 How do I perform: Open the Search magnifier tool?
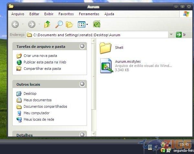pyautogui.click(x=59, y=24)
